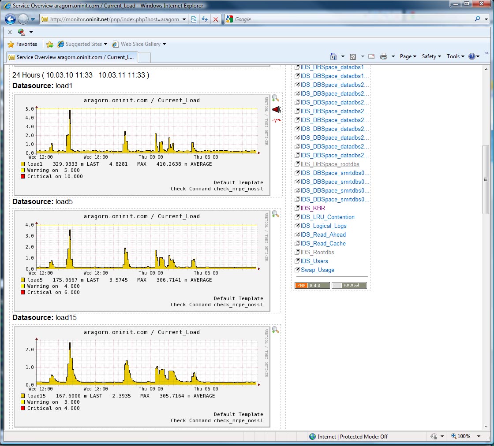Click the PNP 0.4.3 badge
The width and height of the screenshot is (494, 446).
[312, 285]
